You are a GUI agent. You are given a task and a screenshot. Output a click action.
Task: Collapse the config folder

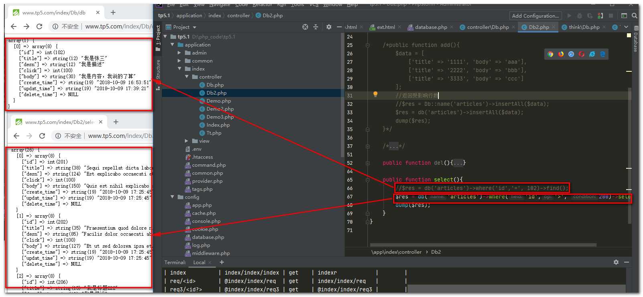coord(172,197)
